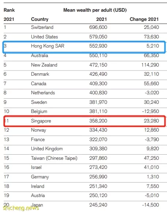The image size is (167, 212).
Task: Click the Switzerland country name
Action: tap(42, 27)
